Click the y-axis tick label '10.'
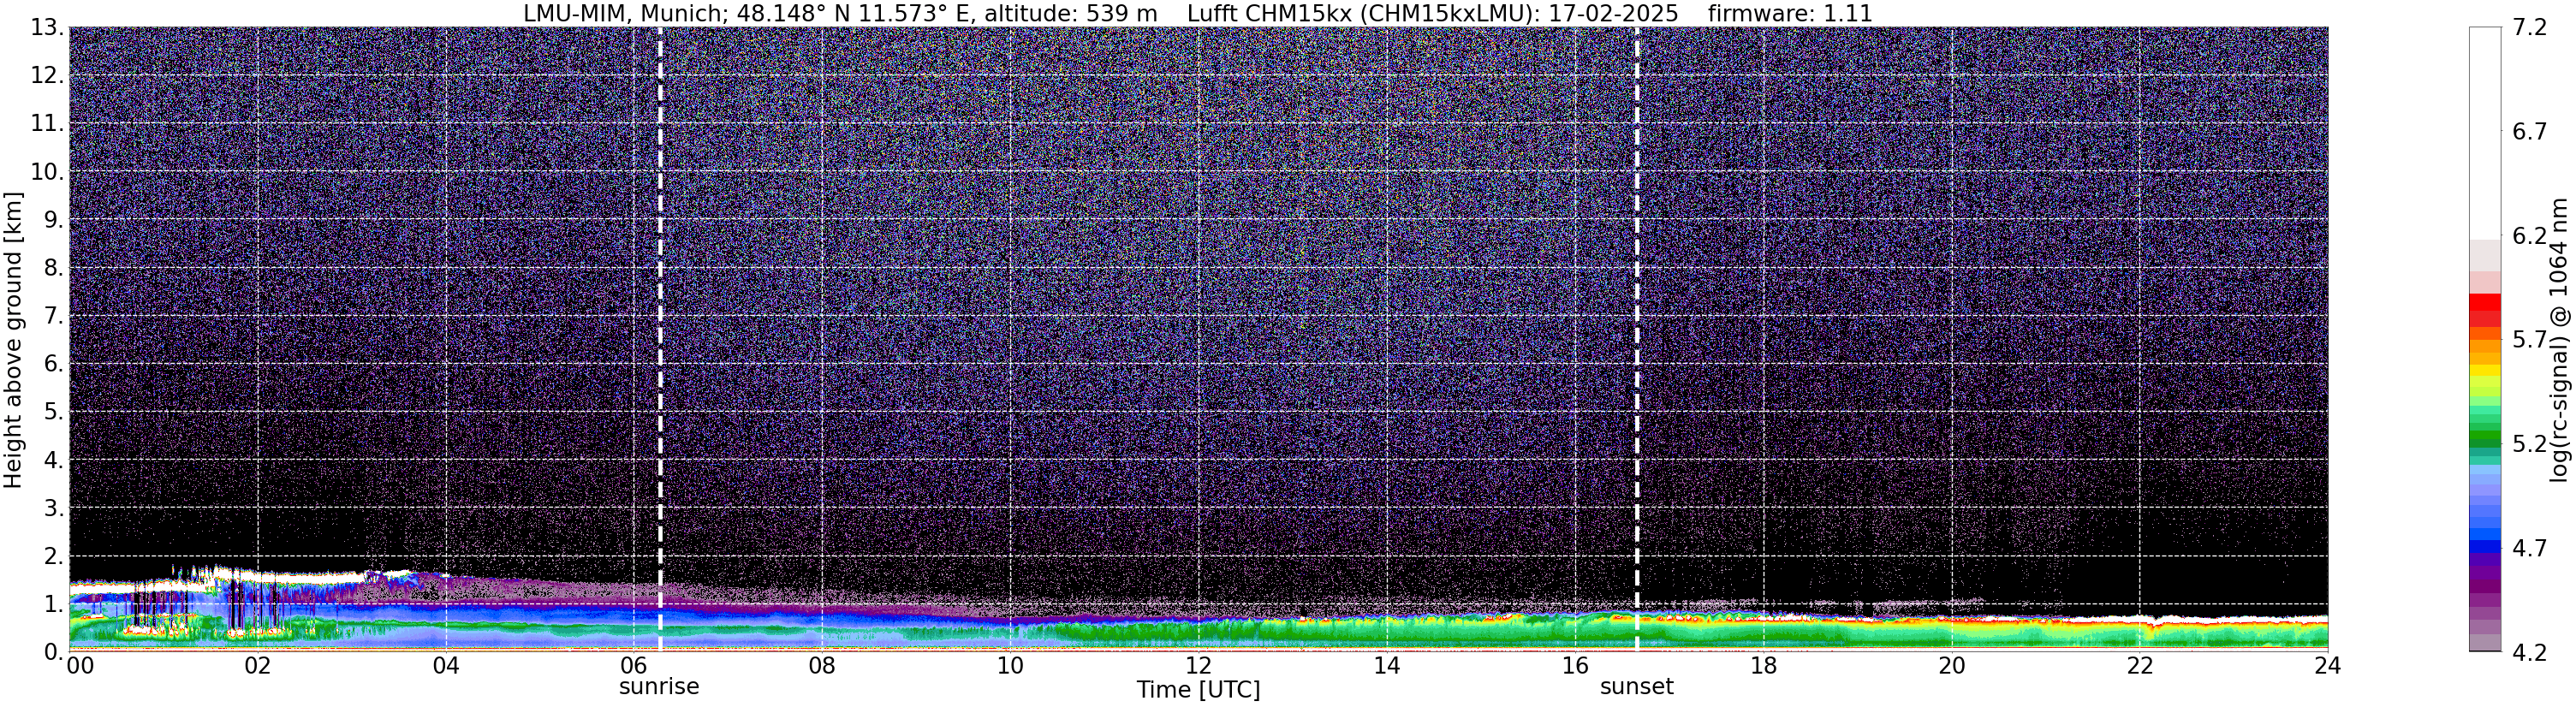The image size is (2576, 707). (47, 172)
